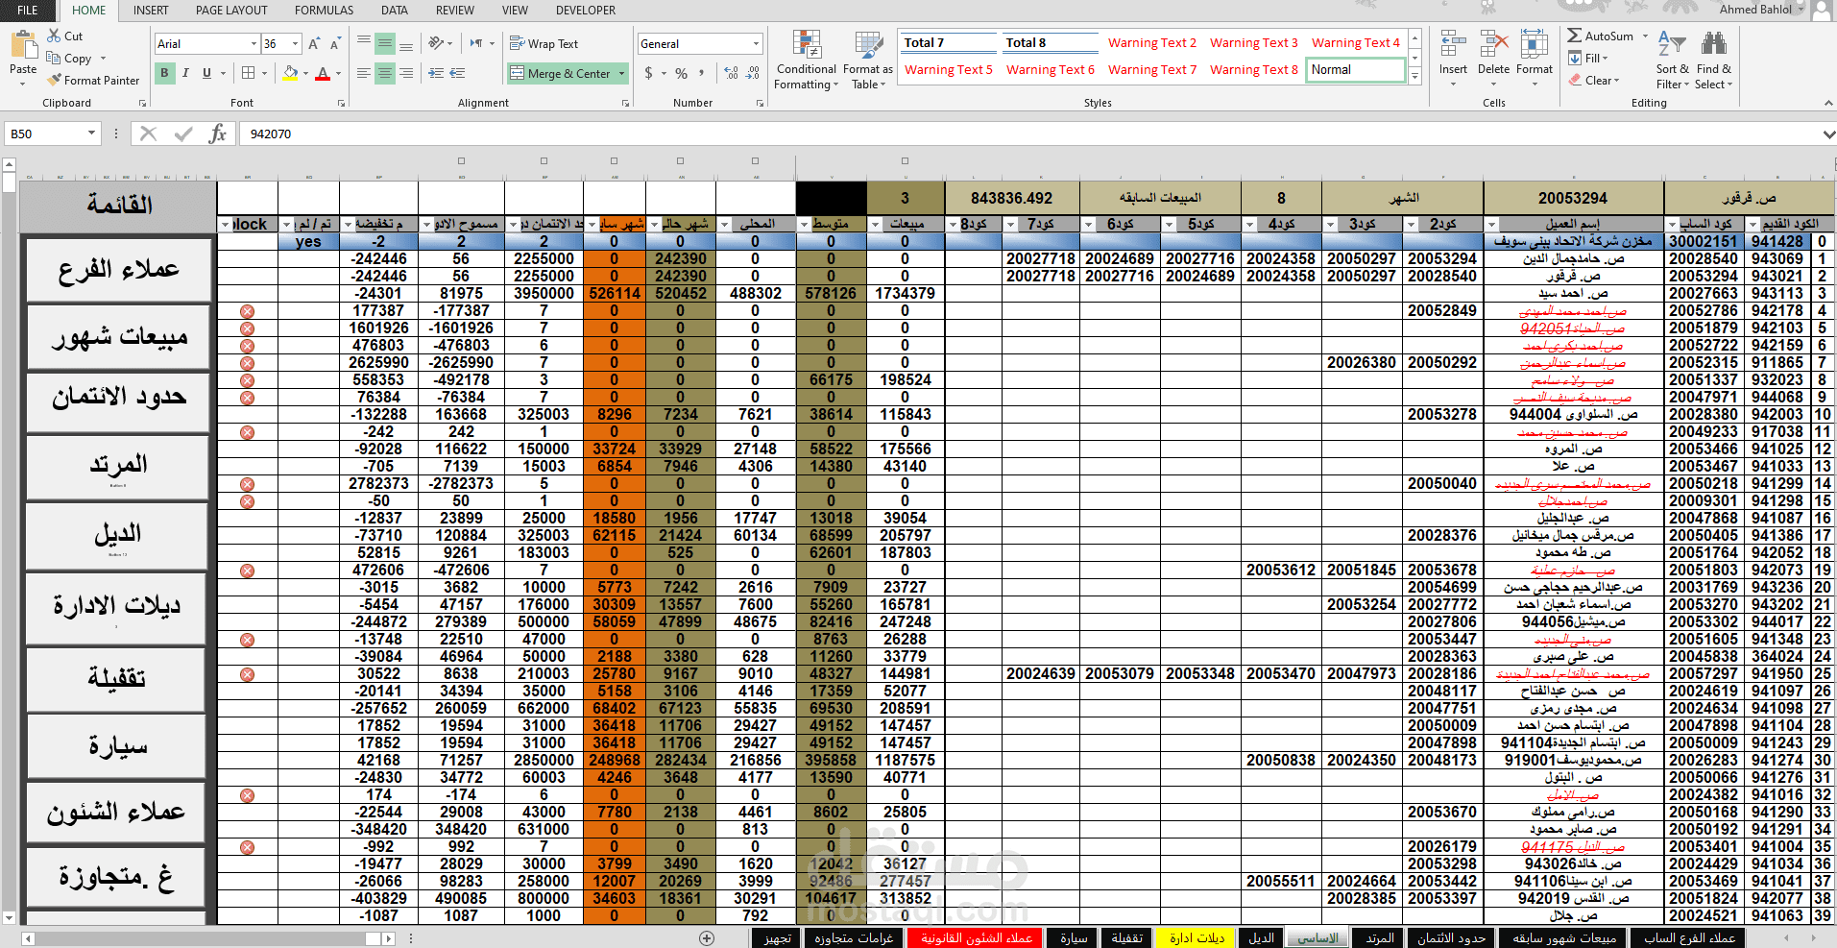This screenshot has height=948, width=1837.
Task: Click the Decrease Decimal icon
Action: pyautogui.click(x=753, y=73)
